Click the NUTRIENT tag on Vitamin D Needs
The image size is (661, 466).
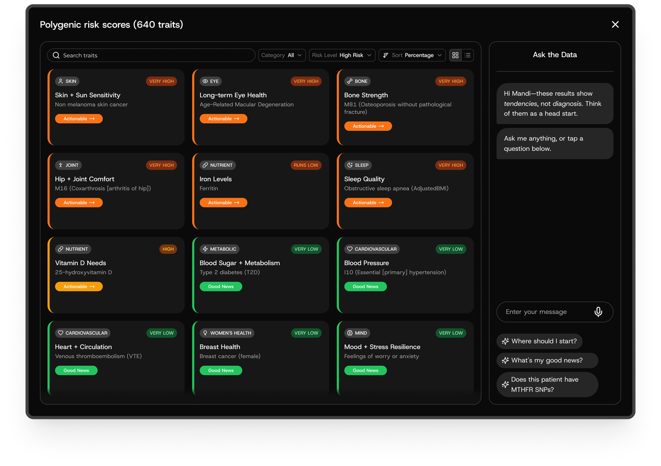(x=73, y=249)
